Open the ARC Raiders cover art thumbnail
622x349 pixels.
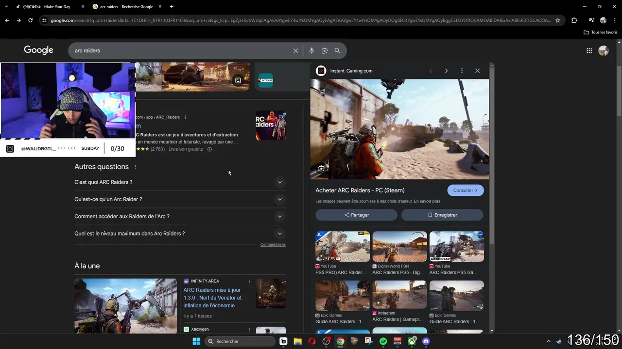[271, 126]
